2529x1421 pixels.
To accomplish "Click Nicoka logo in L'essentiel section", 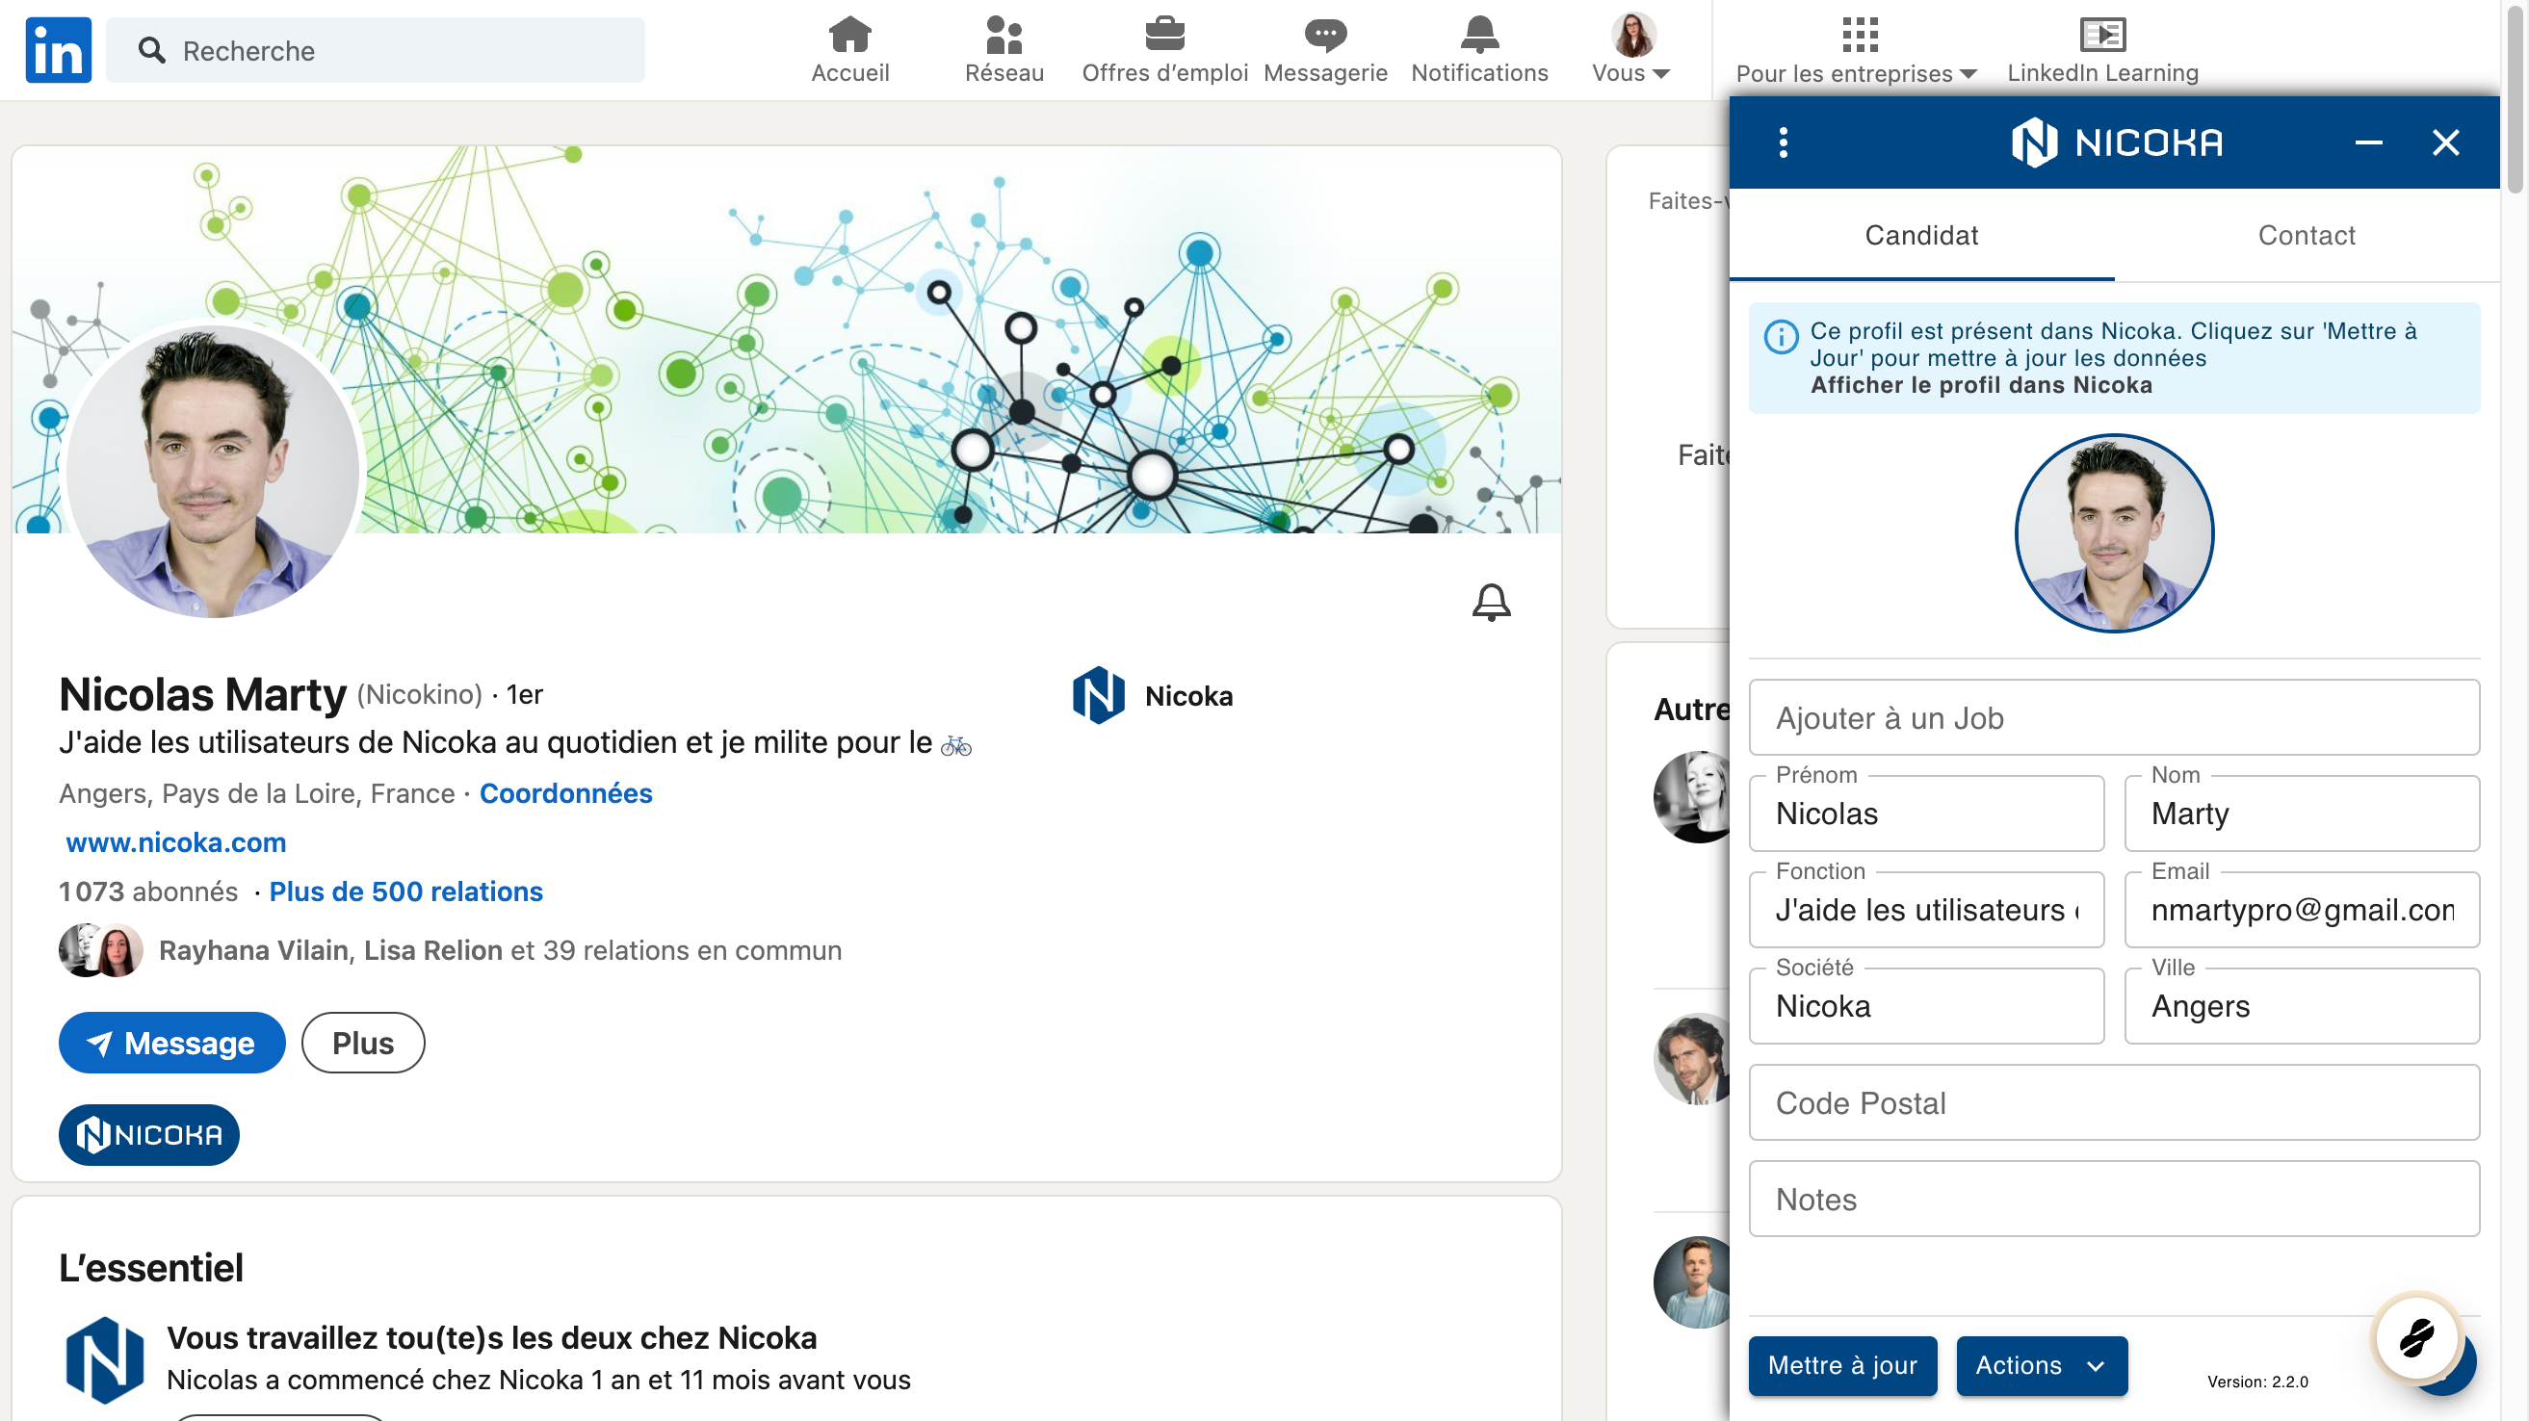I will 104,1358.
